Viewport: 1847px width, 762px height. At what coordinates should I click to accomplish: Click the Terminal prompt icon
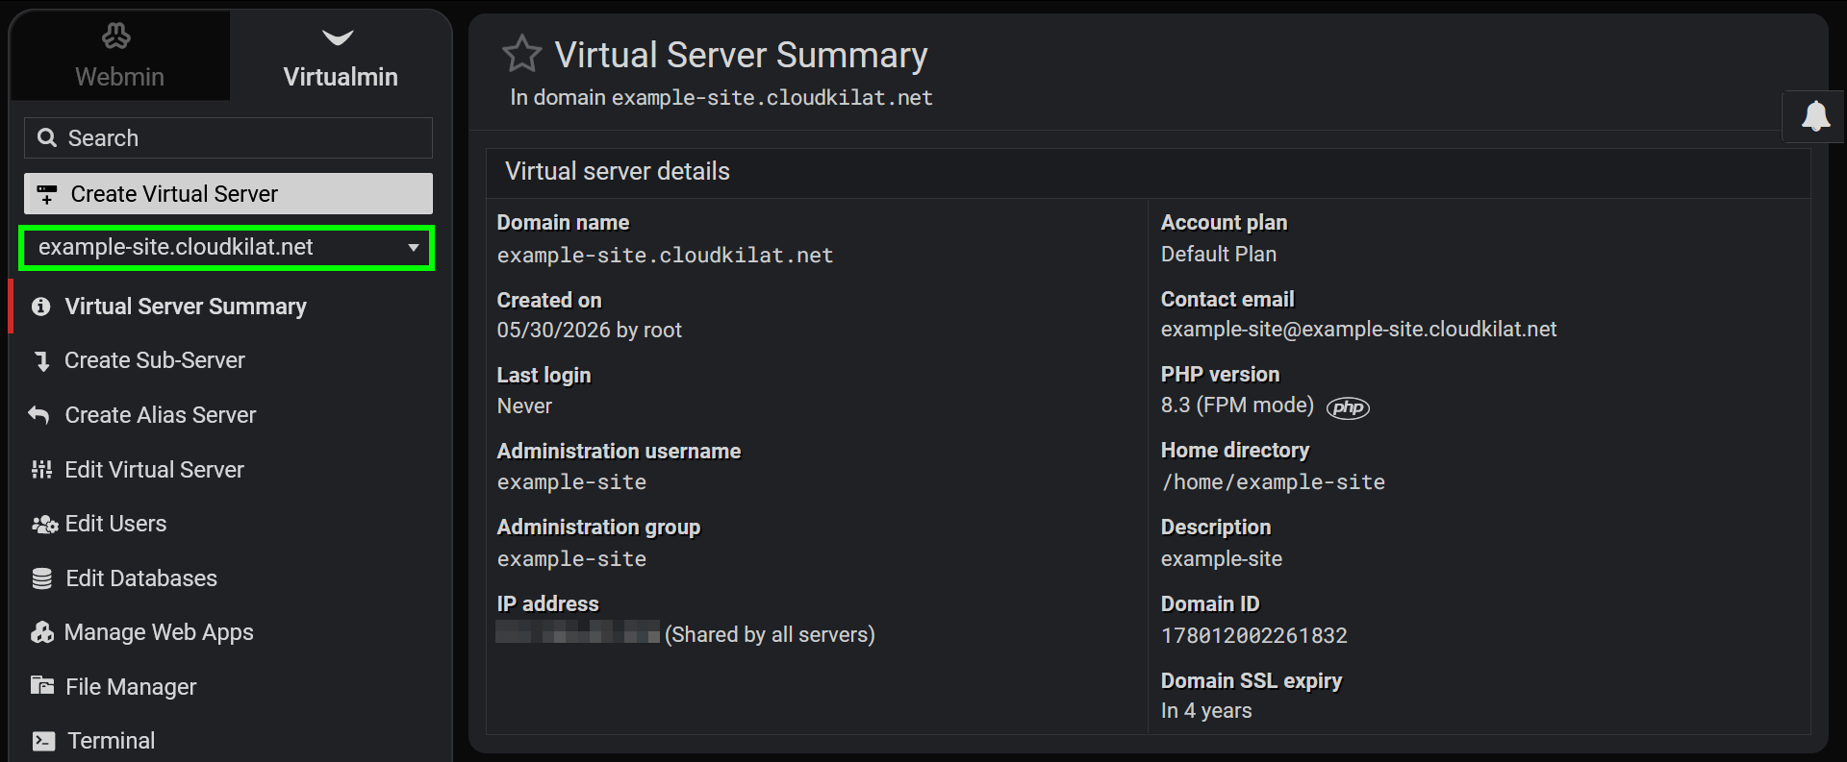coord(43,741)
